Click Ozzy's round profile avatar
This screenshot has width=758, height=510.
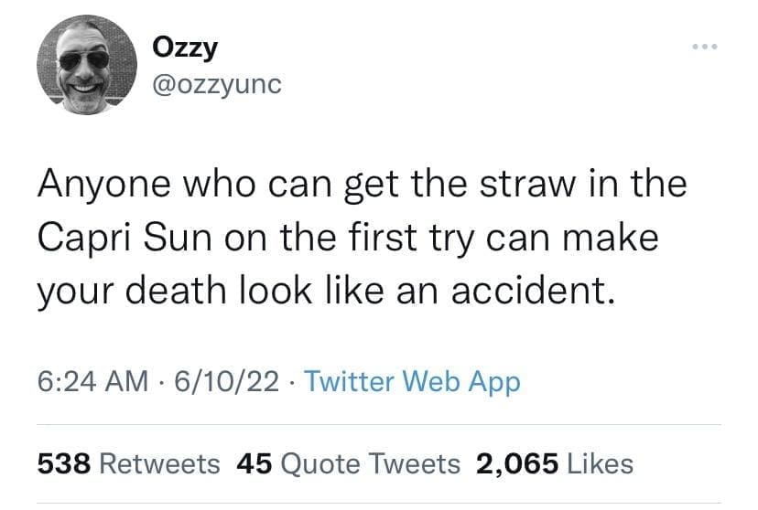87,66
